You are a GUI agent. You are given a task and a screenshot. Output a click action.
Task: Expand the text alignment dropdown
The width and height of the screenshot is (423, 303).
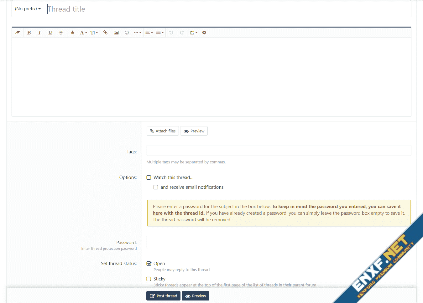pyautogui.click(x=149, y=33)
